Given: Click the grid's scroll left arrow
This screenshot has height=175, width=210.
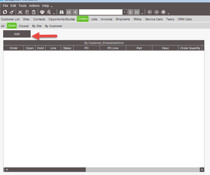Looking at the screenshot, I should 7,170.
